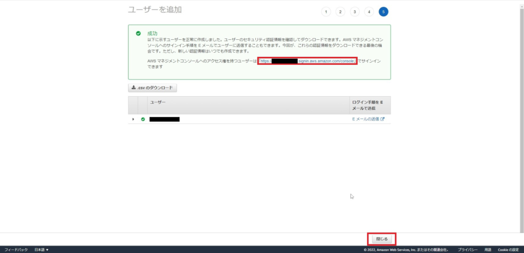Click the green status check beside the user
The width and height of the screenshot is (524, 253).
tap(143, 119)
